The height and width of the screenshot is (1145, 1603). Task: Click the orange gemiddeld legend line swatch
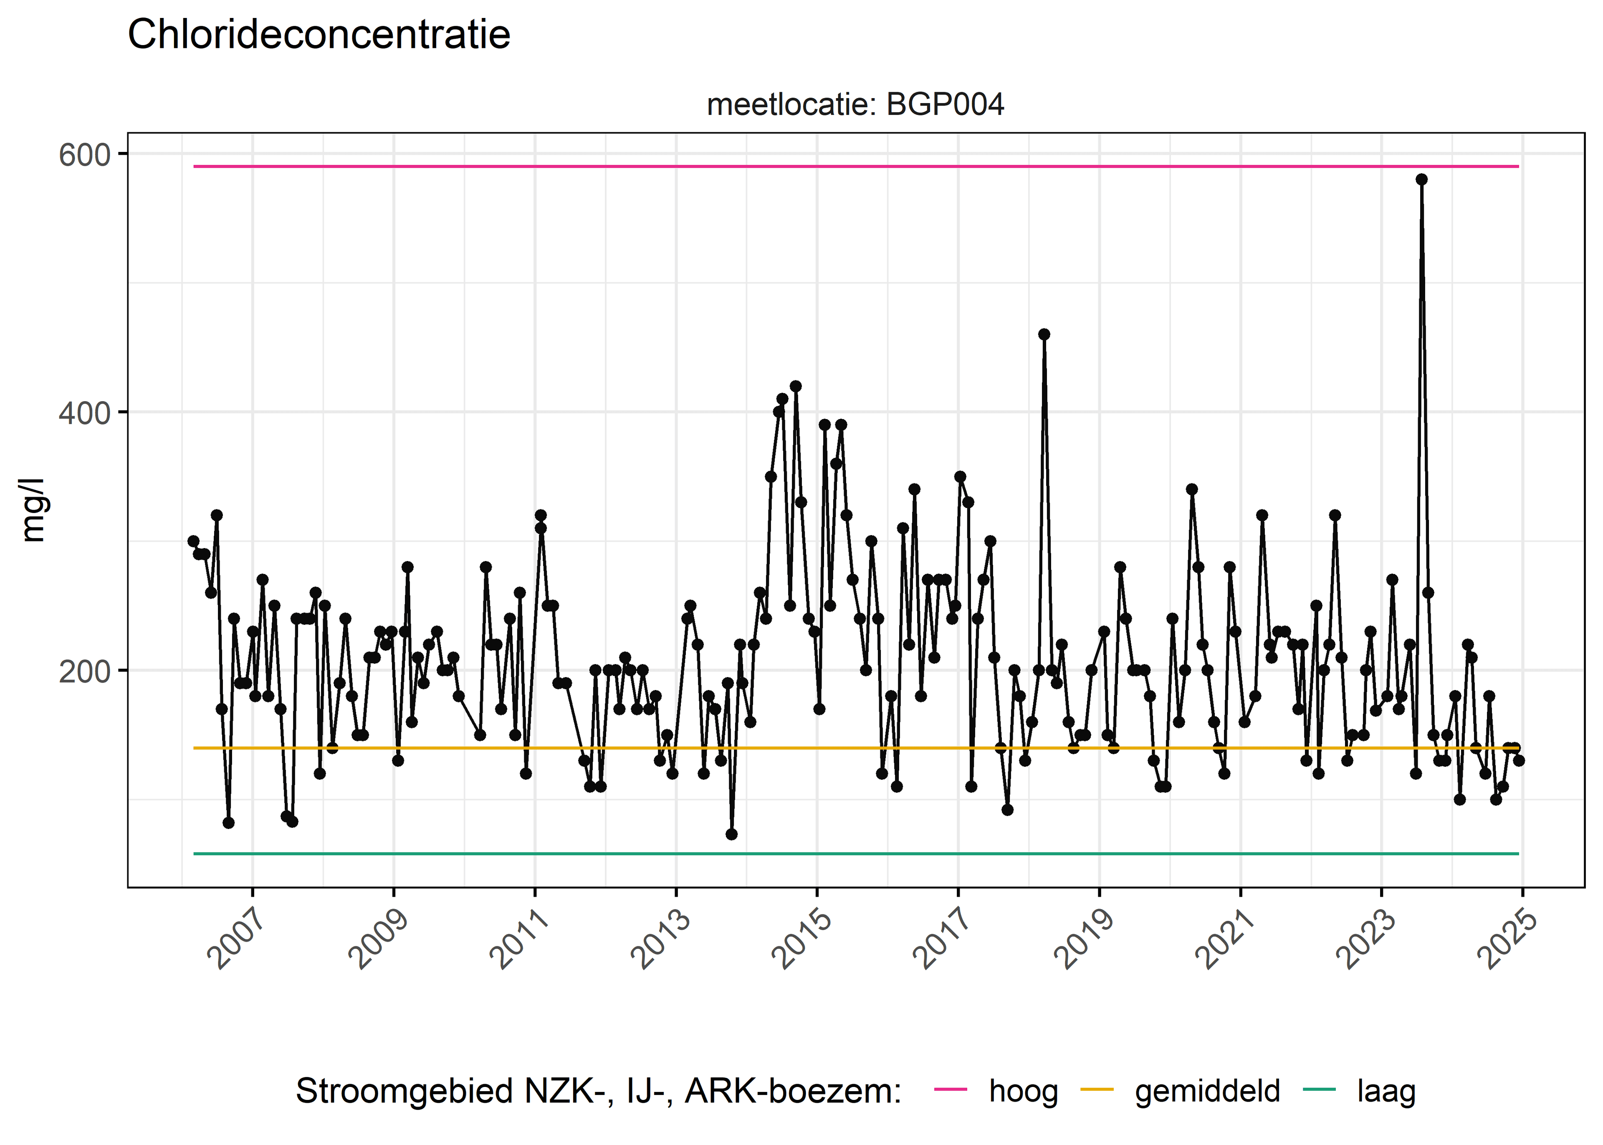(1097, 1089)
